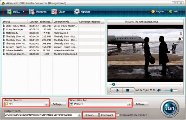Click the preview seek slider handle

pyautogui.click(x=113, y=84)
